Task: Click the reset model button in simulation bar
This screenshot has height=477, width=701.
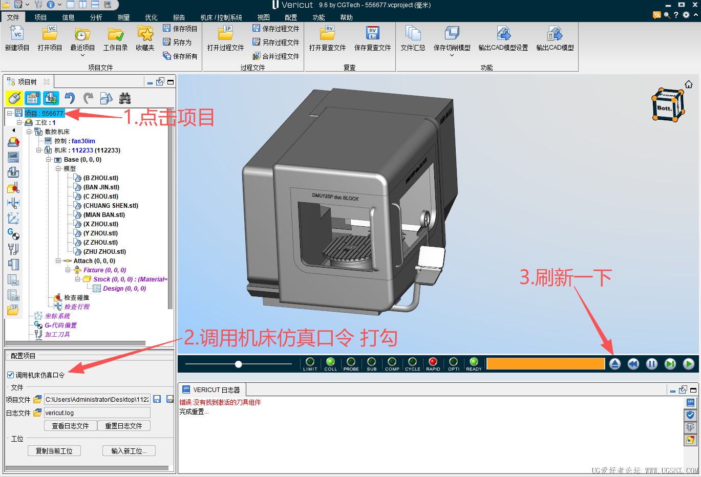Action: coord(615,364)
